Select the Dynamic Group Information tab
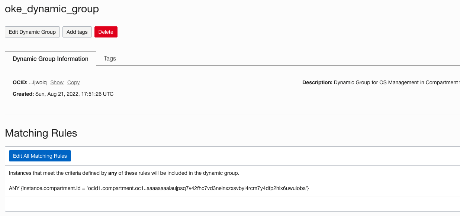The image size is (460, 216). click(x=50, y=59)
